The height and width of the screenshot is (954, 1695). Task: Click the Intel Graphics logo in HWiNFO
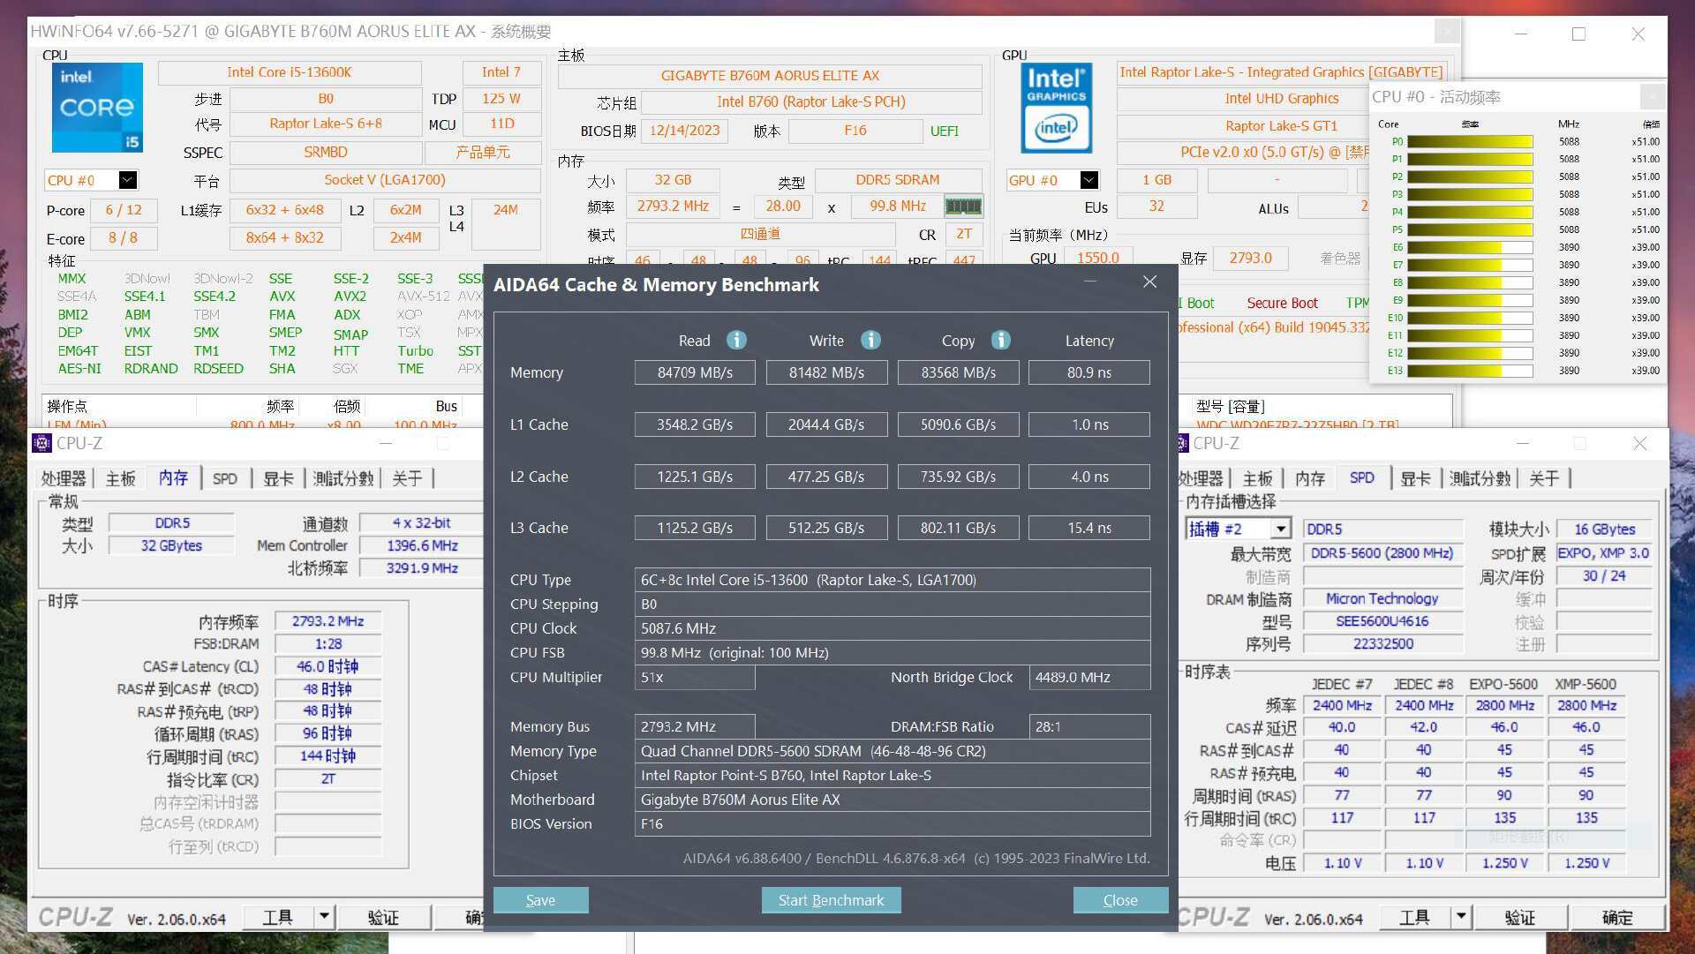pos(1057,108)
